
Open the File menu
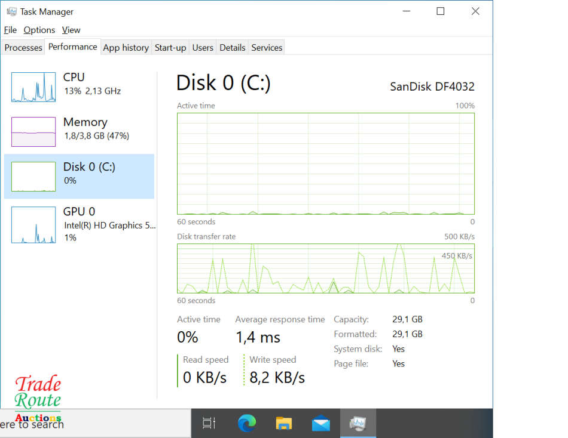[x=10, y=30]
